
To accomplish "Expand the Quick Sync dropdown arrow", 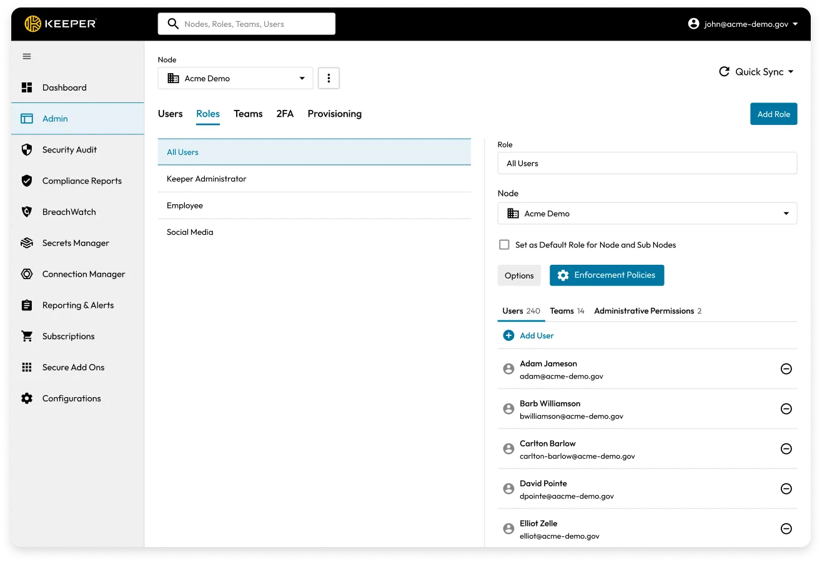I will pos(791,72).
